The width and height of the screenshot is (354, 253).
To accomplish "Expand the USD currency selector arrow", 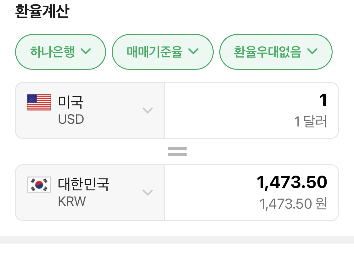I will pyautogui.click(x=148, y=110).
